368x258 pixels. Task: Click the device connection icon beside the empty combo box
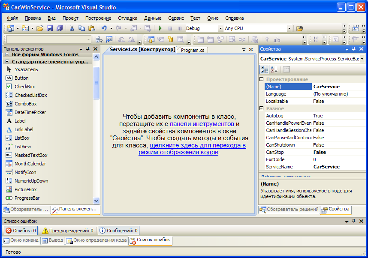[99, 39]
